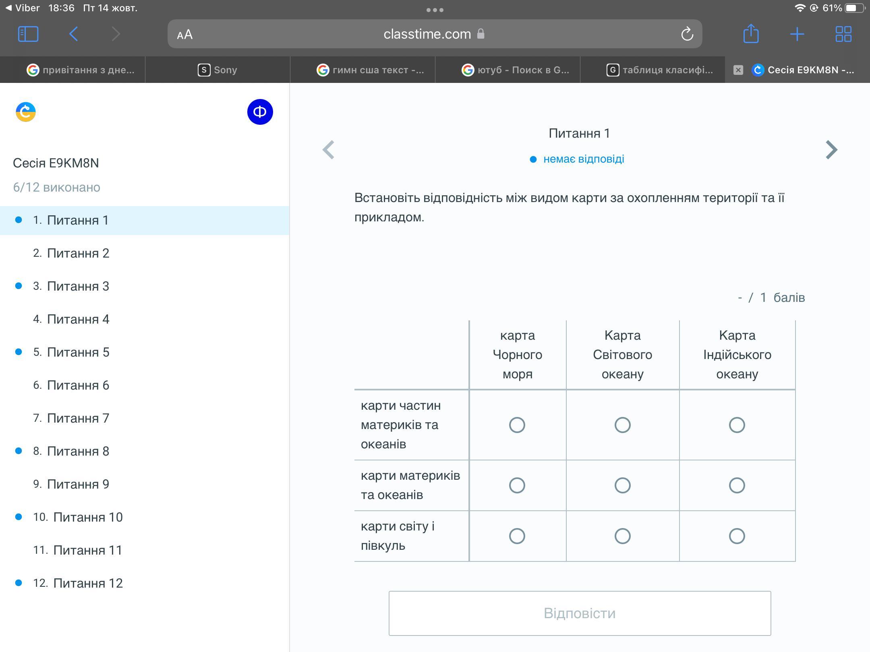
Task: Open the Safari share sheet icon
Action: 751,34
